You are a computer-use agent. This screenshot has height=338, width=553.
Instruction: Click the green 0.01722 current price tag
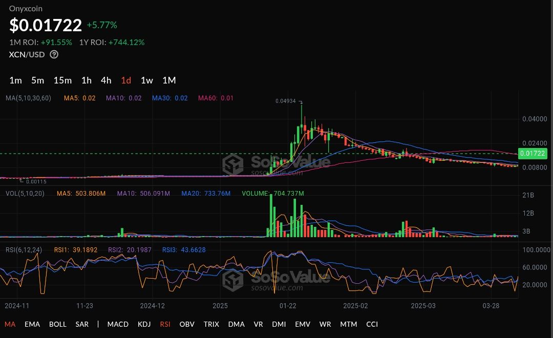[533, 154]
